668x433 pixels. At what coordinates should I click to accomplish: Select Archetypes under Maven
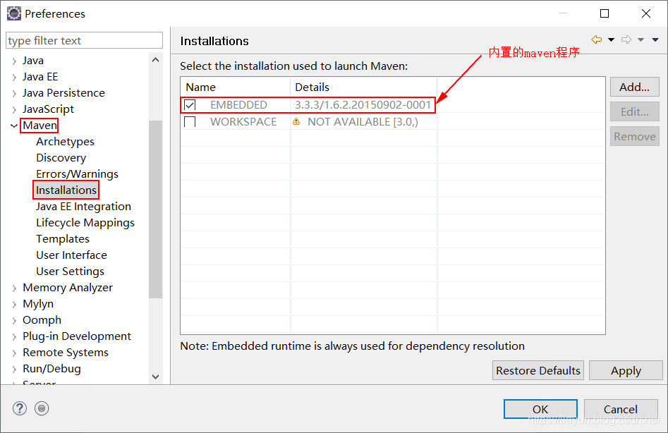[x=65, y=141]
